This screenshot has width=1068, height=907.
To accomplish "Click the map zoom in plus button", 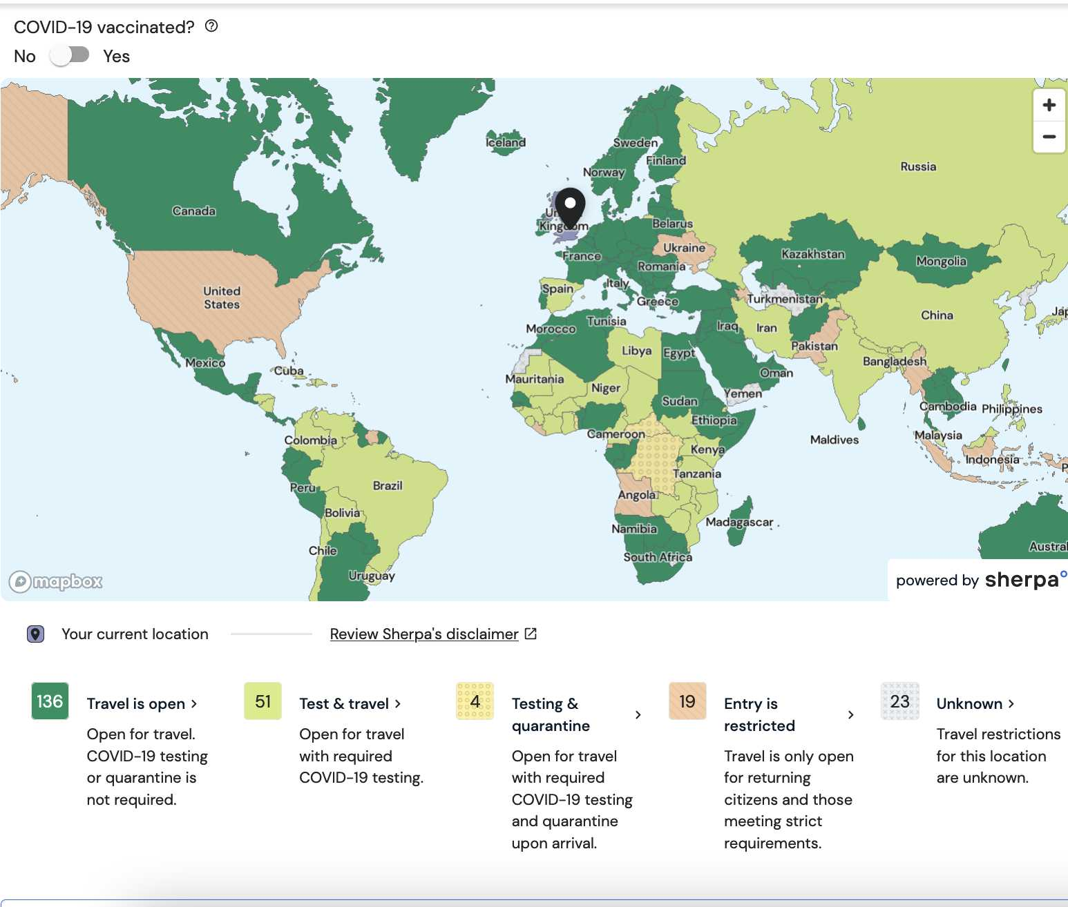I will pos(1049,105).
